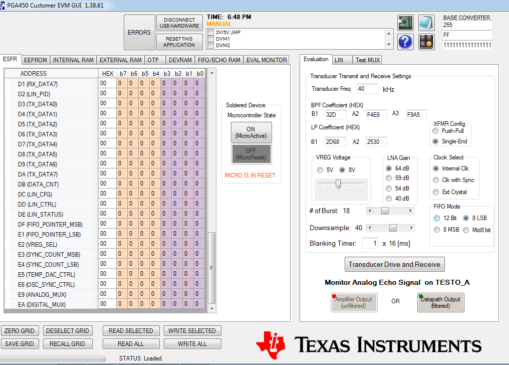Select 59 dB LNA gain
Screen dimensions: 509x365
click(x=389, y=178)
